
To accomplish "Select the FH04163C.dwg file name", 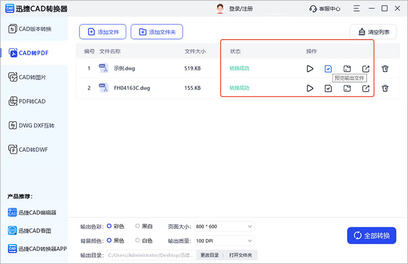I will pyautogui.click(x=132, y=88).
